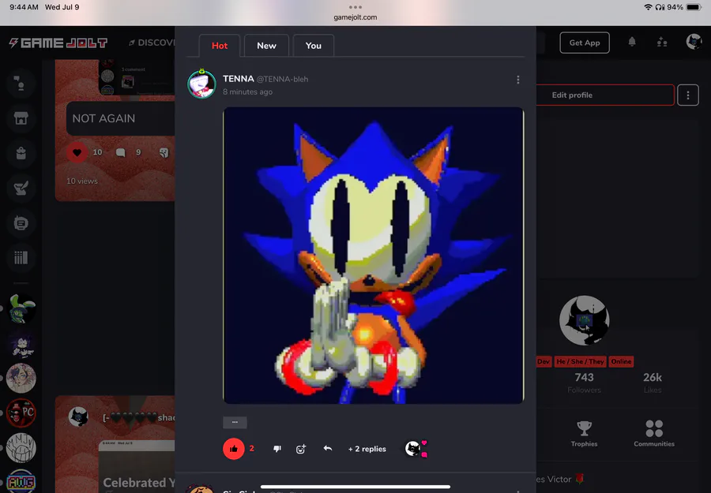Open the AWG community icon in sidebar
711x493 pixels.
[21, 481]
